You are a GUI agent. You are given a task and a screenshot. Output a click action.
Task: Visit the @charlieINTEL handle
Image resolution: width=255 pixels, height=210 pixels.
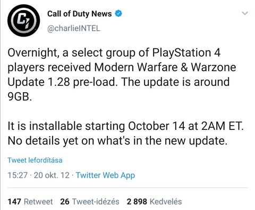point(74,28)
